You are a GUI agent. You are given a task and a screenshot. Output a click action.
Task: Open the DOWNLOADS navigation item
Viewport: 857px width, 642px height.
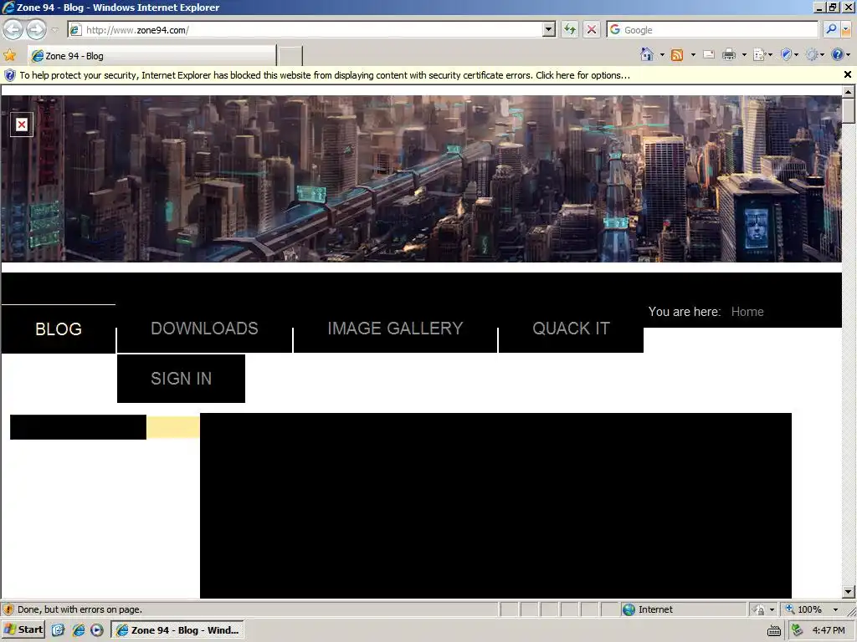click(204, 328)
